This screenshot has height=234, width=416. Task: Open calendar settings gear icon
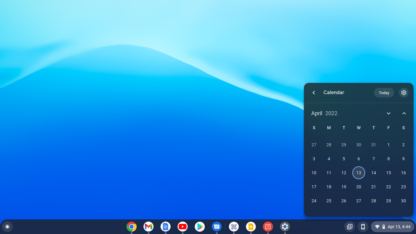(404, 93)
